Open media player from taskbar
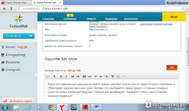This screenshot has height=111, width=189. (39, 107)
